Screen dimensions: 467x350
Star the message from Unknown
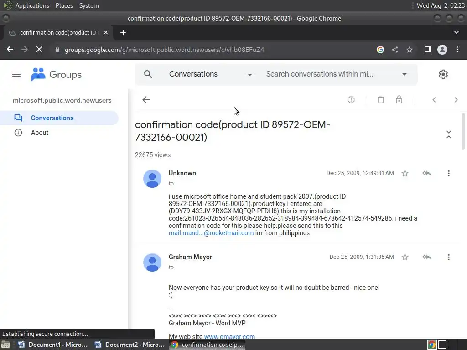click(405, 173)
